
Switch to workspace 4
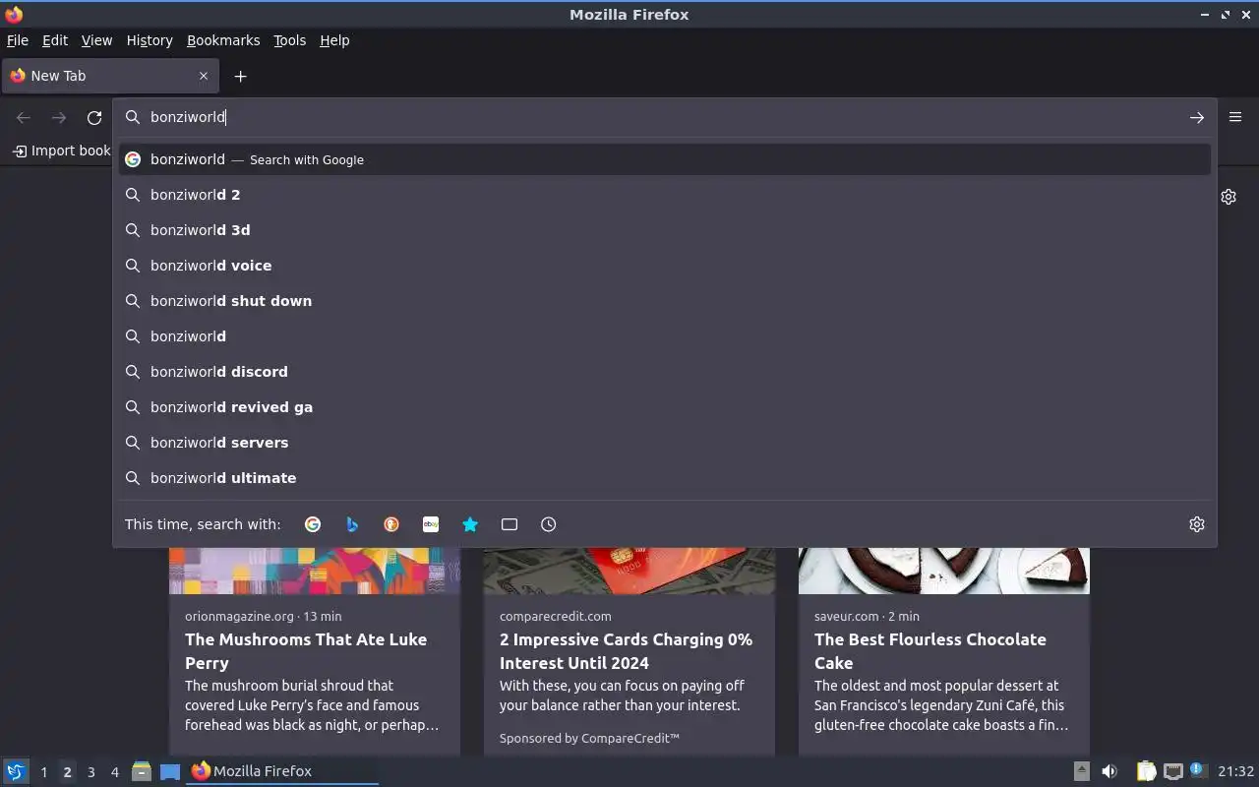(x=114, y=772)
